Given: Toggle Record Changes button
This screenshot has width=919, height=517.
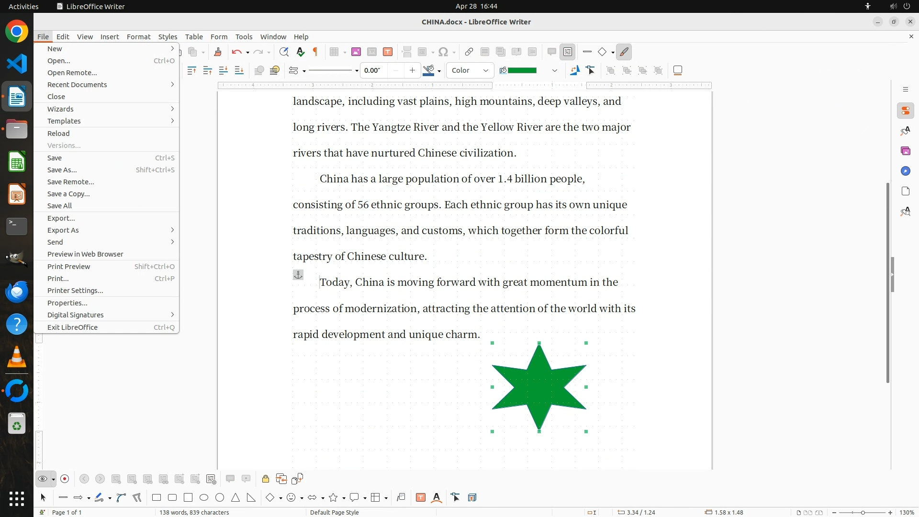Looking at the screenshot, I should [65, 479].
